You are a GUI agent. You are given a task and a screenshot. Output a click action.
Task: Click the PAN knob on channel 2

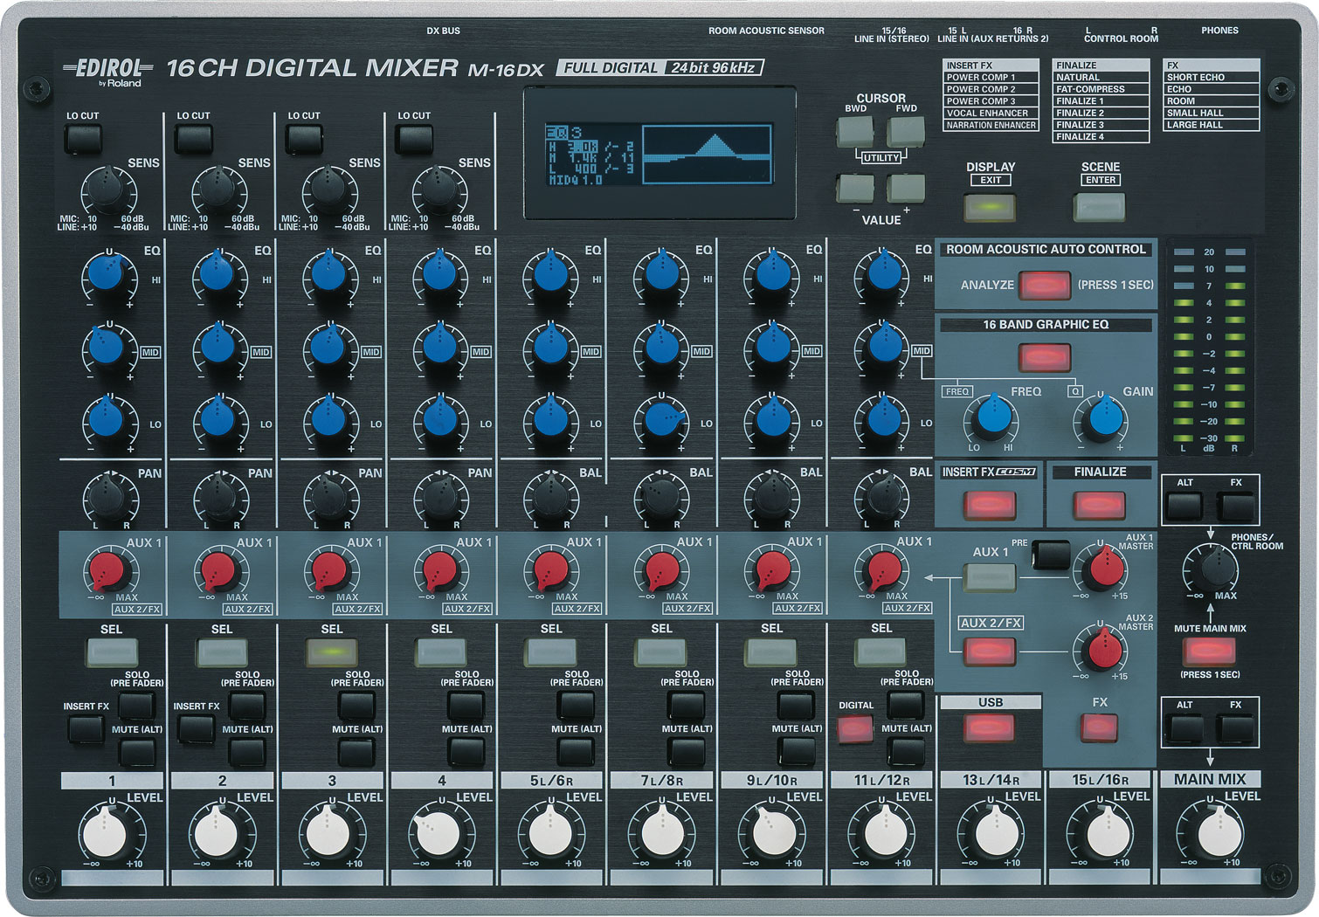click(219, 499)
